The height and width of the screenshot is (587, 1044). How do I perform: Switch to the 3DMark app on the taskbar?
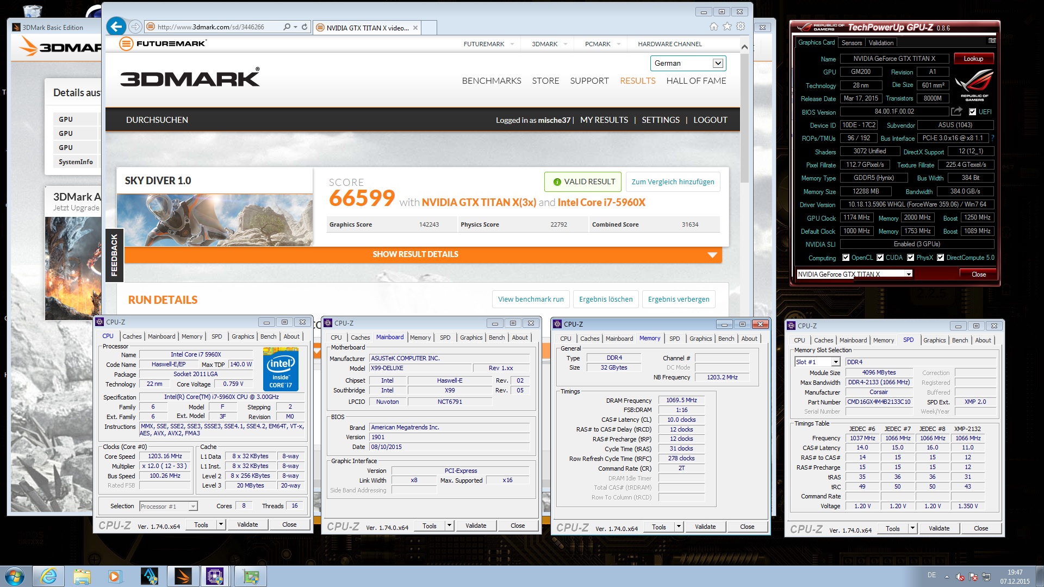pyautogui.click(x=183, y=576)
